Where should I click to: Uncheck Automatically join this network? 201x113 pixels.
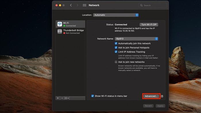[x=116, y=43]
